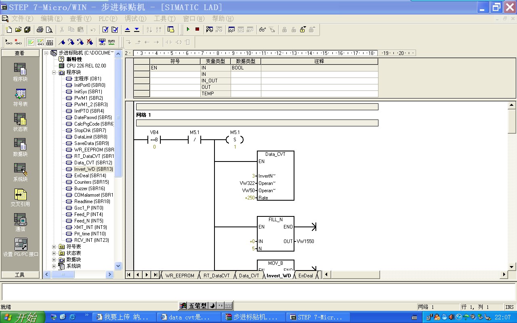Expand the 数据块 node in project tree

tap(54, 260)
